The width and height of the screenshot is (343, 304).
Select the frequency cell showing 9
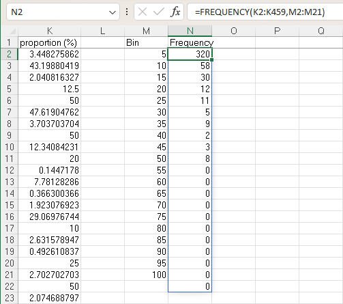click(x=190, y=124)
